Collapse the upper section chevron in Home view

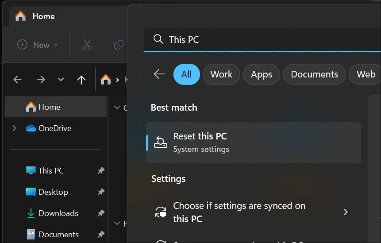(117, 107)
